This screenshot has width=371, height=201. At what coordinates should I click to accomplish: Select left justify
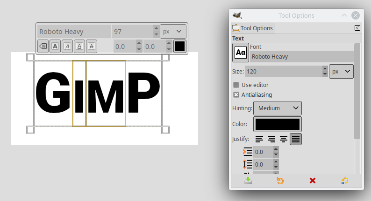click(259, 139)
